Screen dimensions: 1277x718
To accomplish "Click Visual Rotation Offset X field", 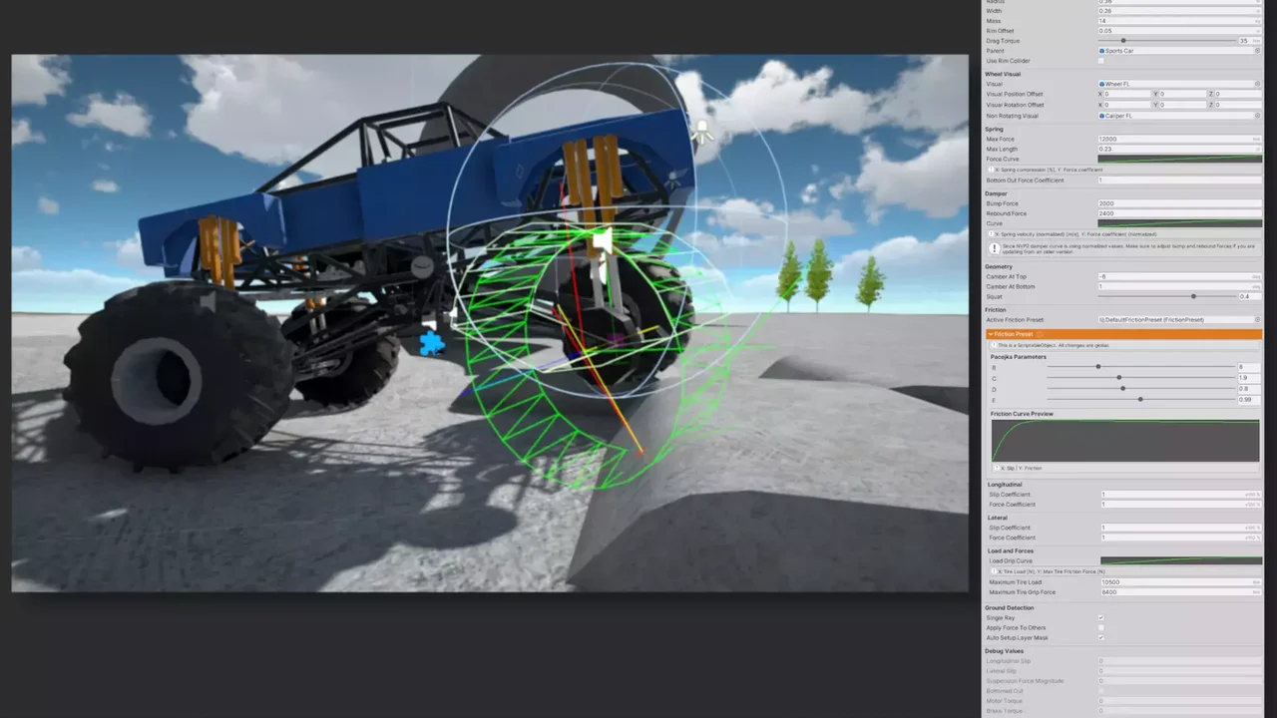I will pyautogui.click(x=1128, y=105).
